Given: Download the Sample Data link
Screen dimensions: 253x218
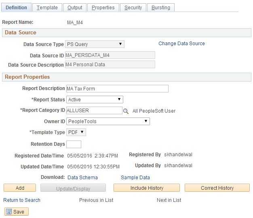Looking at the screenshot, I should [x=135, y=177].
